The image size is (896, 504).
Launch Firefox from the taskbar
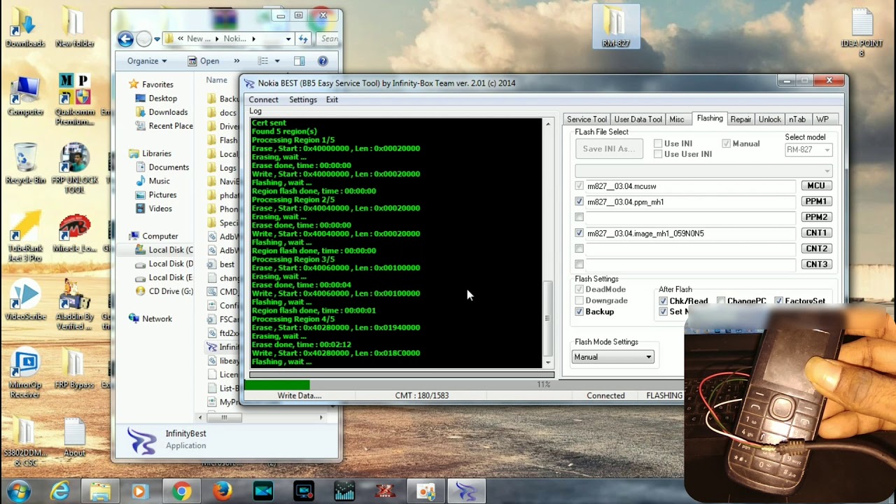[x=223, y=492]
